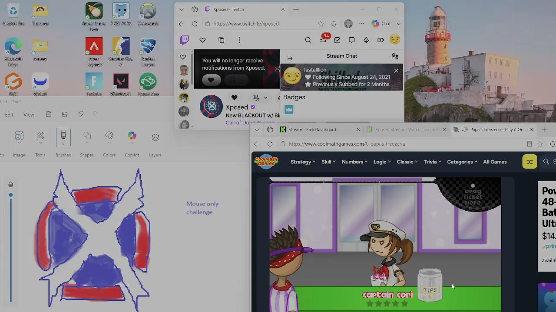Click reader view icon in Coolmath address bar

(x=529, y=144)
